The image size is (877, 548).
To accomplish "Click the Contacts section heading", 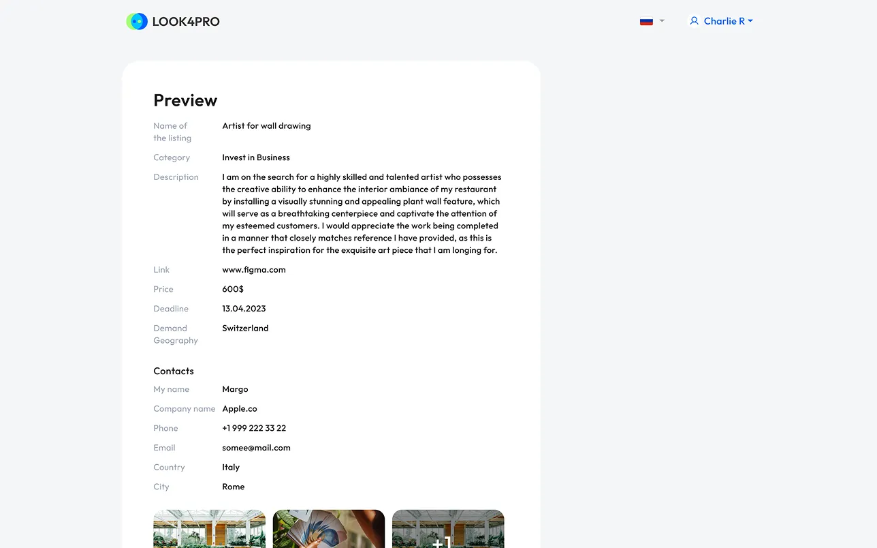I will pyautogui.click(x=174, y=371).
